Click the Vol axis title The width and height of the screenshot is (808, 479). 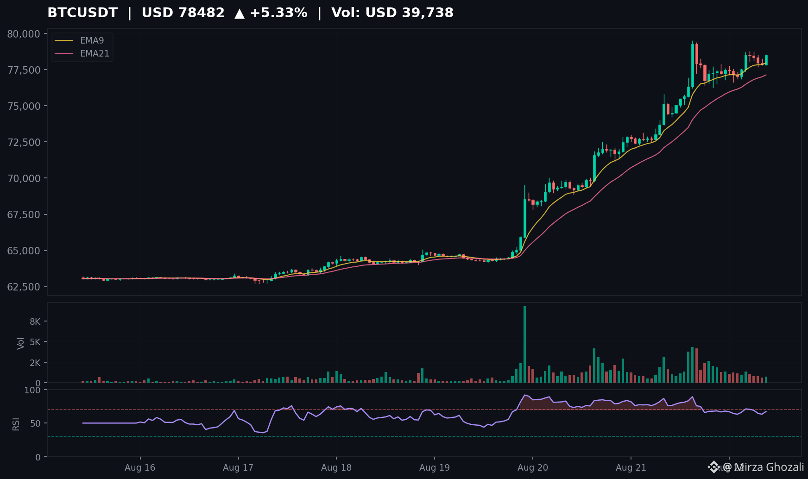[20, 343]
